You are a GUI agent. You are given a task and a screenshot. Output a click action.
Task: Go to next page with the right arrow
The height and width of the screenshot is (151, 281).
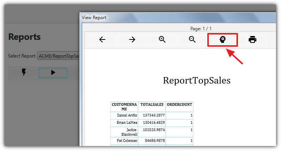(x=132, y=39)
